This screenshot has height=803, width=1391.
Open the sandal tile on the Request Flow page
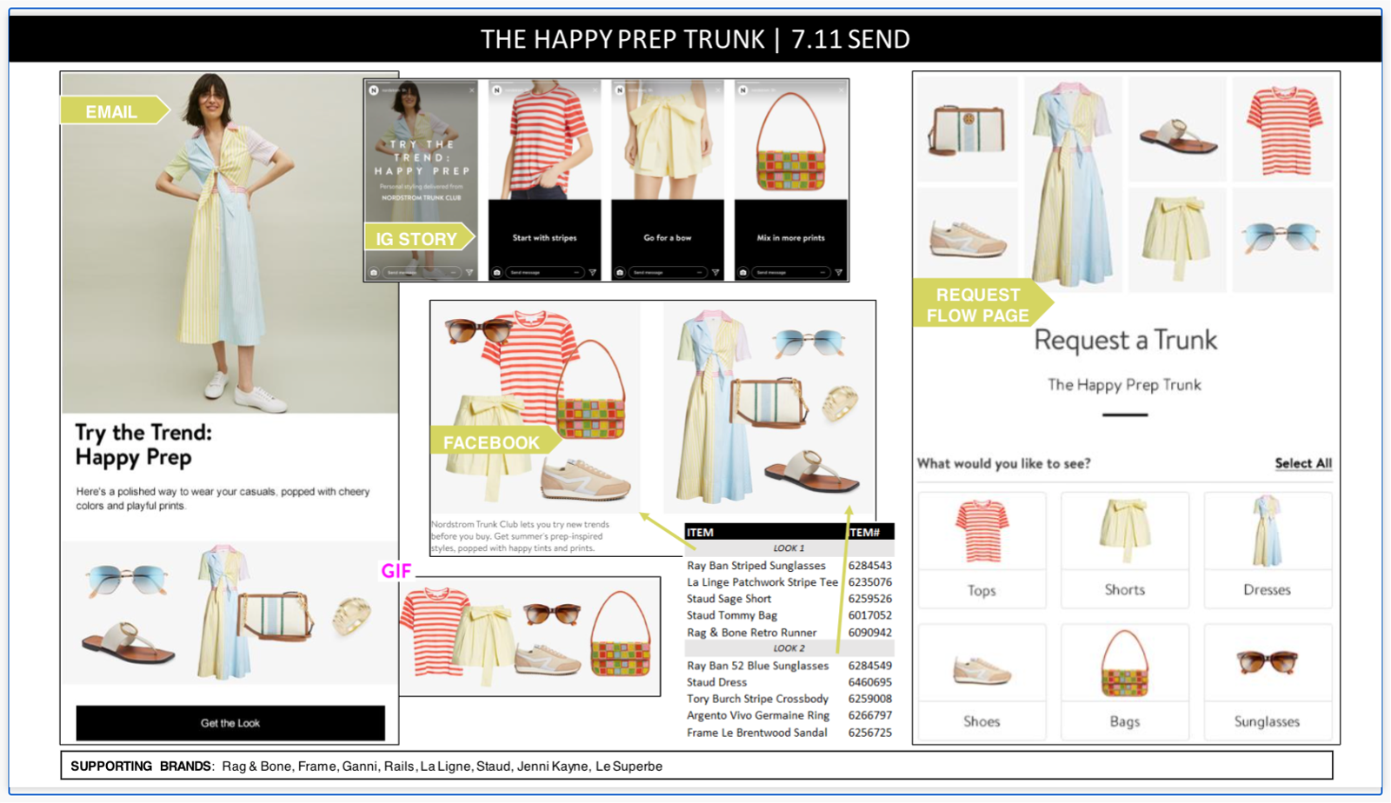point(1177,129)
